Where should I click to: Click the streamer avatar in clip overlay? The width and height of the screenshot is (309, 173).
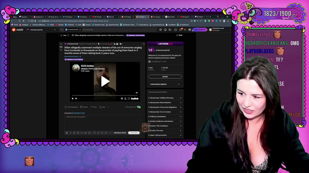coord(76,68)
